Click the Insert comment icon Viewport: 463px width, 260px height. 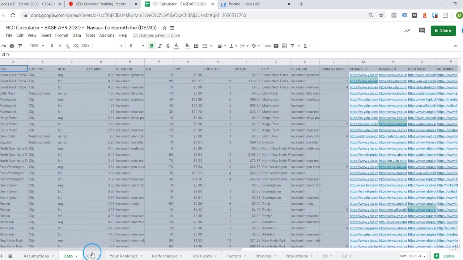coord(276,46)
